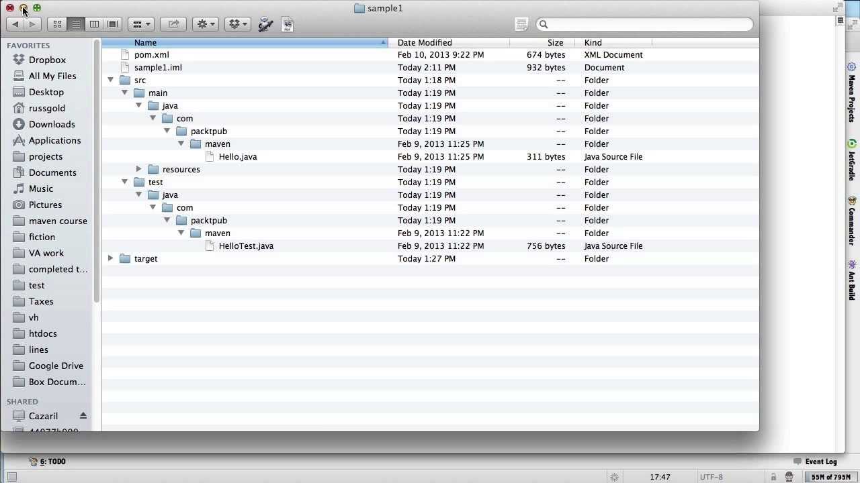Go back in Finder history

coord(15,24)
